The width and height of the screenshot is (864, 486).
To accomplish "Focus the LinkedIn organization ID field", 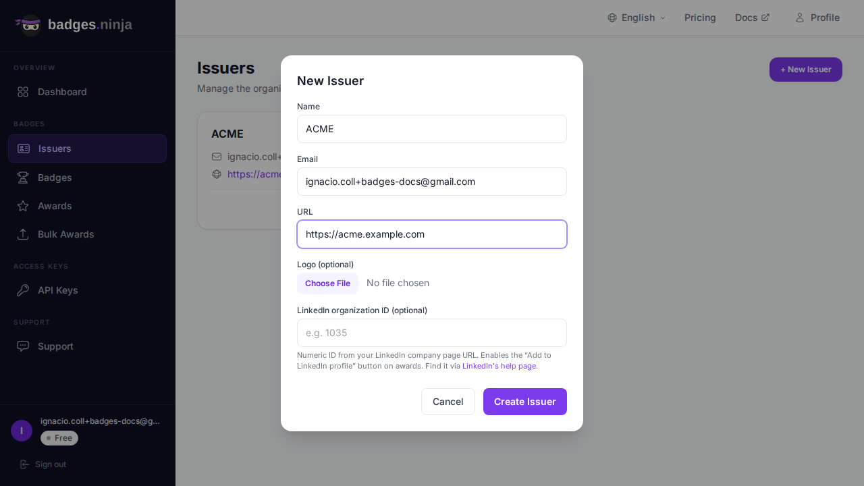I will click(432, 333).
